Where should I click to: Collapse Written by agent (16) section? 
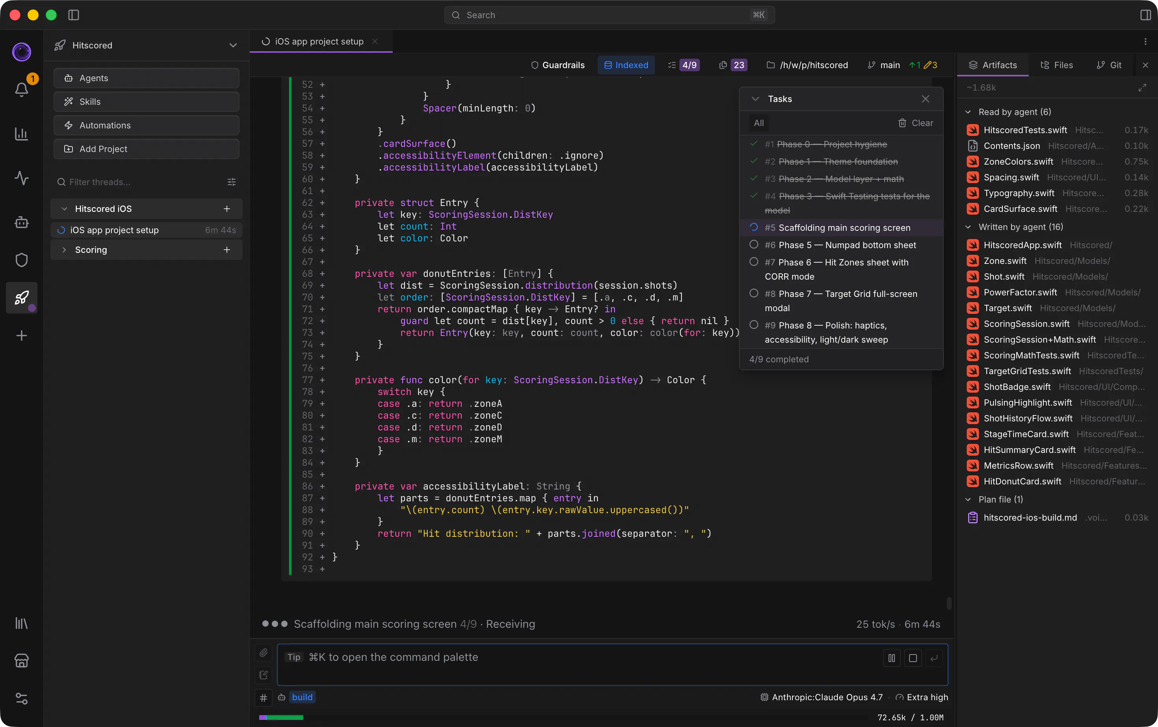(x=968, y=227)
